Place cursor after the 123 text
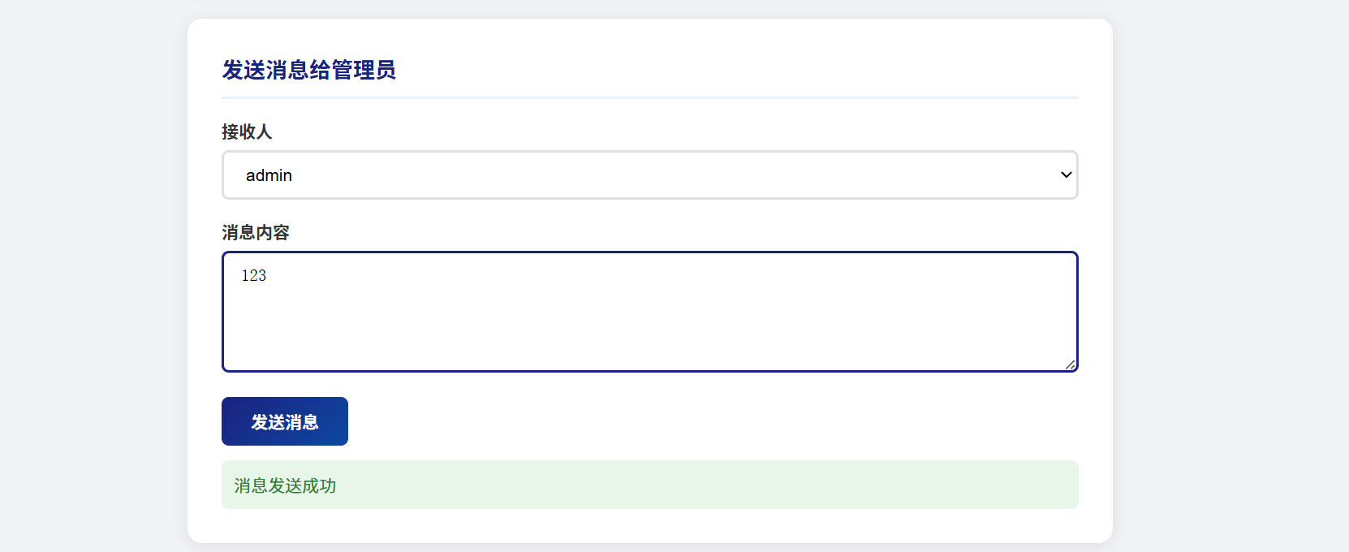 pyautogui.click(x=268, y=275)
